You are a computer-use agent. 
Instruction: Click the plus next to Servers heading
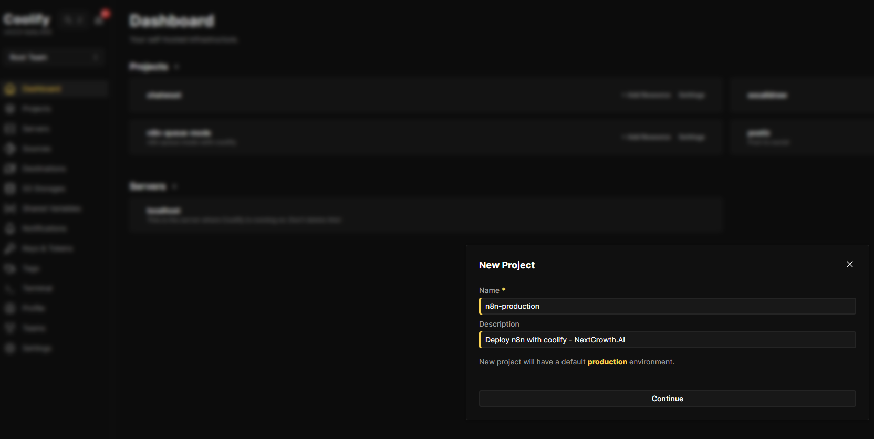pyautogui.click(x=175, y=187)
